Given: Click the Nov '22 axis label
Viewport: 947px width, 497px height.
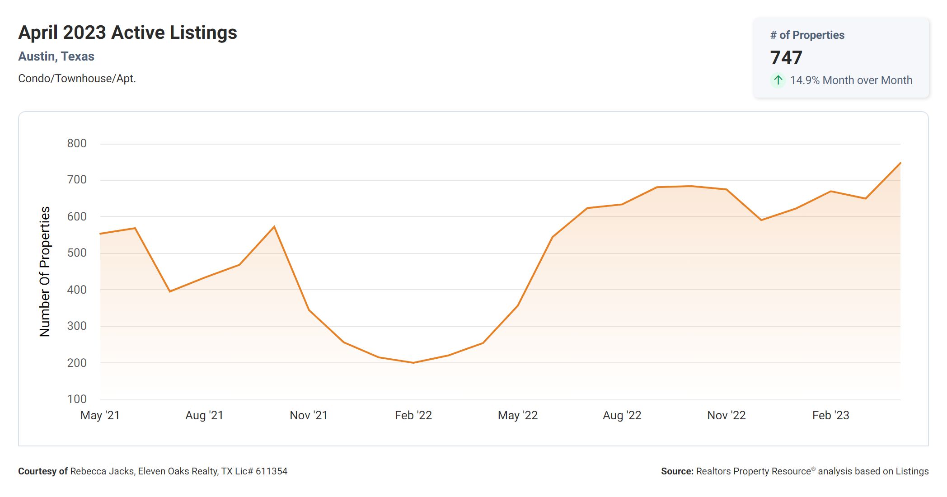Looking at the screenshot, I should point(726,415).
